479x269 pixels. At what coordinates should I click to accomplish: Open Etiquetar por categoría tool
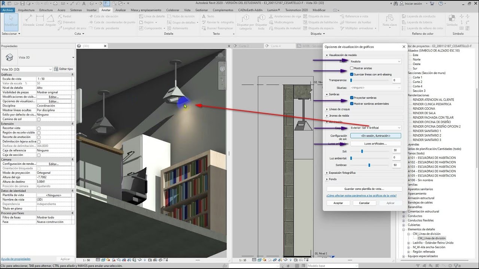(245, 22)
